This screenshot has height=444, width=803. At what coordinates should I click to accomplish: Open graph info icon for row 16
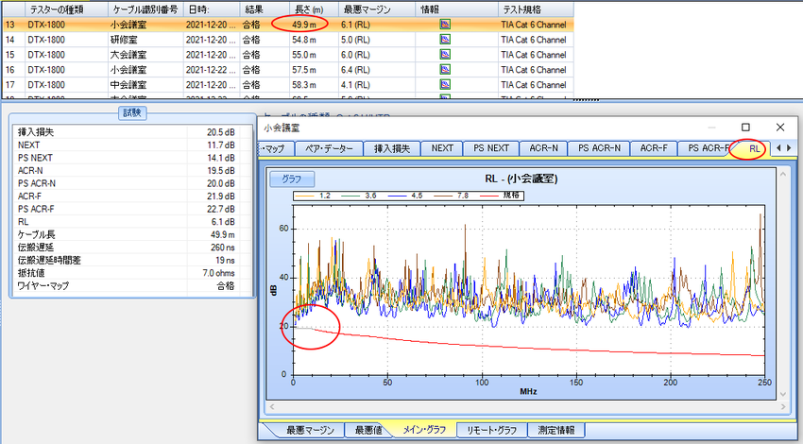[445, 69]
